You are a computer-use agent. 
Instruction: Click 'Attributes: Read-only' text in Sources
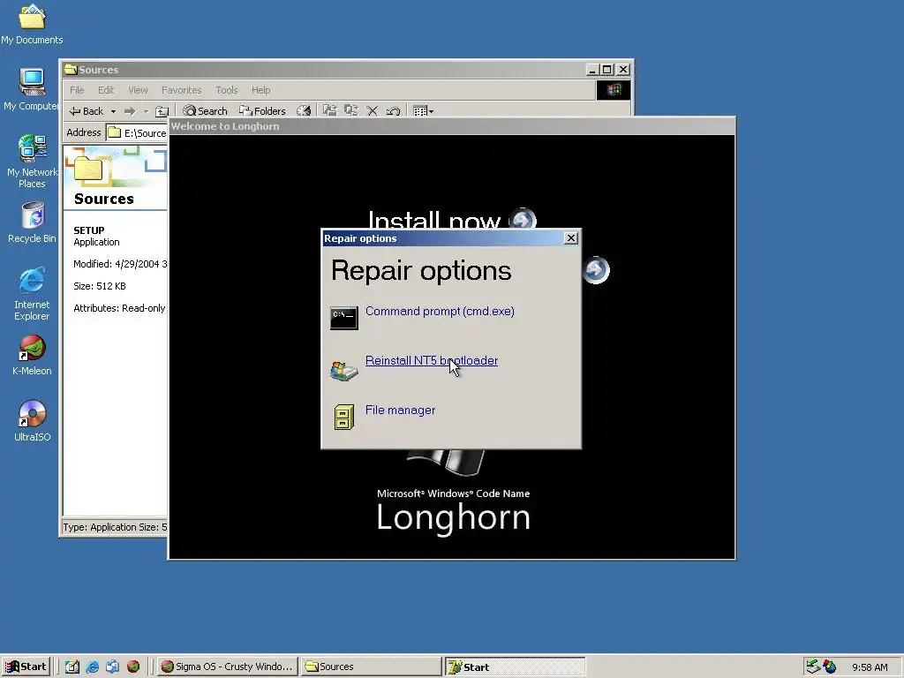coord(119,308)
